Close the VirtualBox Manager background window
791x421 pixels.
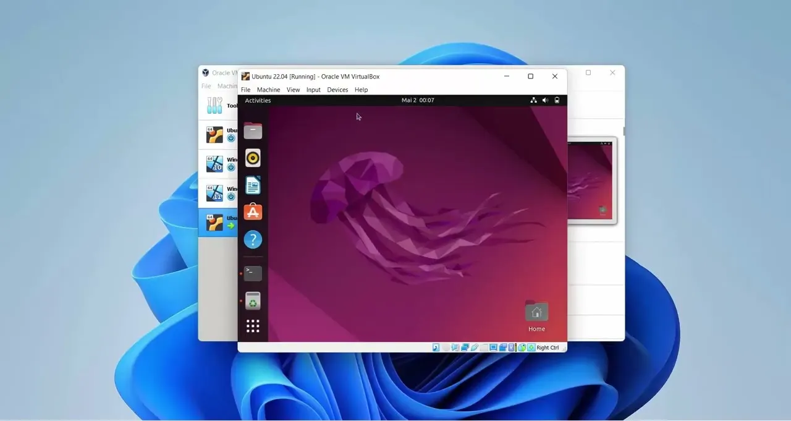pos(612,72)
